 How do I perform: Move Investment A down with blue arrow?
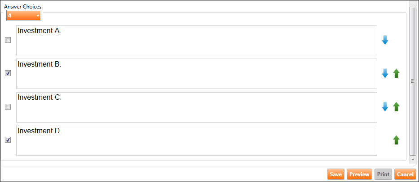point(385,40)
